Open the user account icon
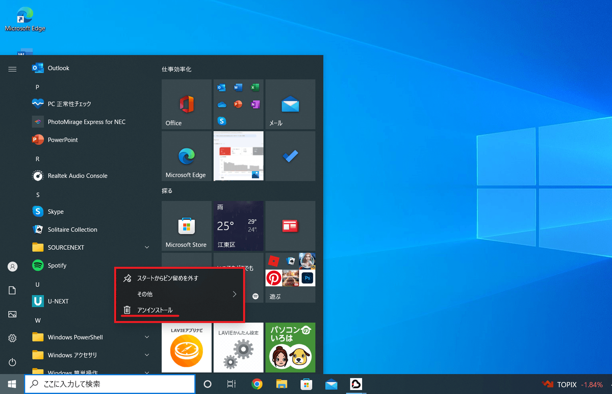The height and width of the screenshot is (394, 612). coord(13,267)
